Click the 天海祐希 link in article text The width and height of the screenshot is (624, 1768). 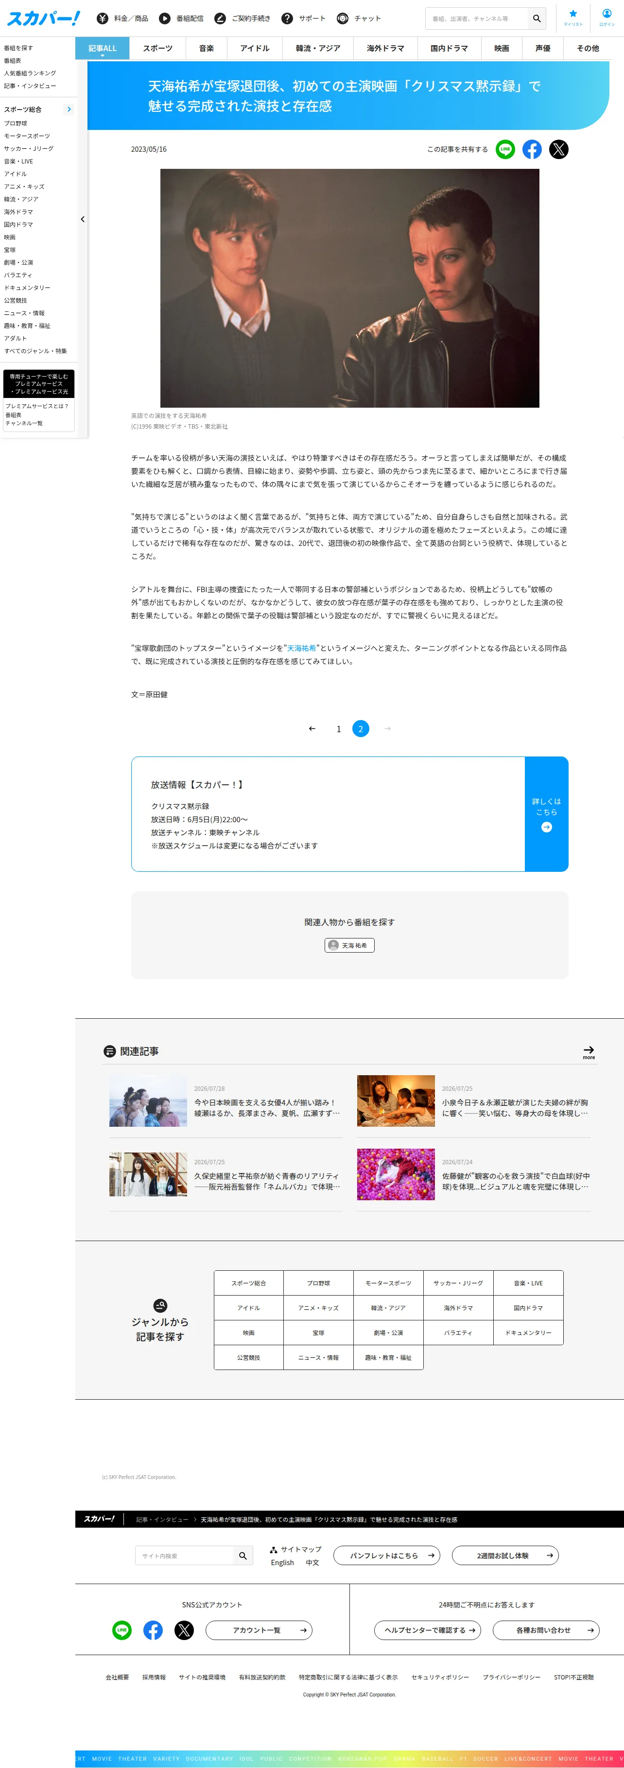coord(302,648)
